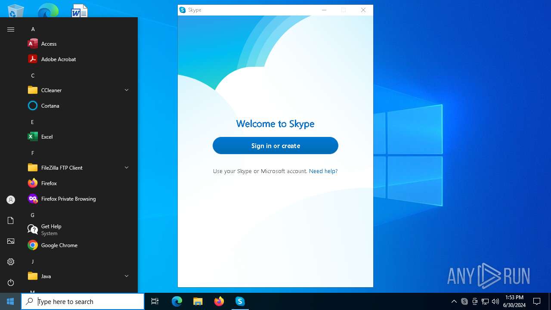Select the Skype taskbar button
551x310 pixels.
[x=240, y=301]
